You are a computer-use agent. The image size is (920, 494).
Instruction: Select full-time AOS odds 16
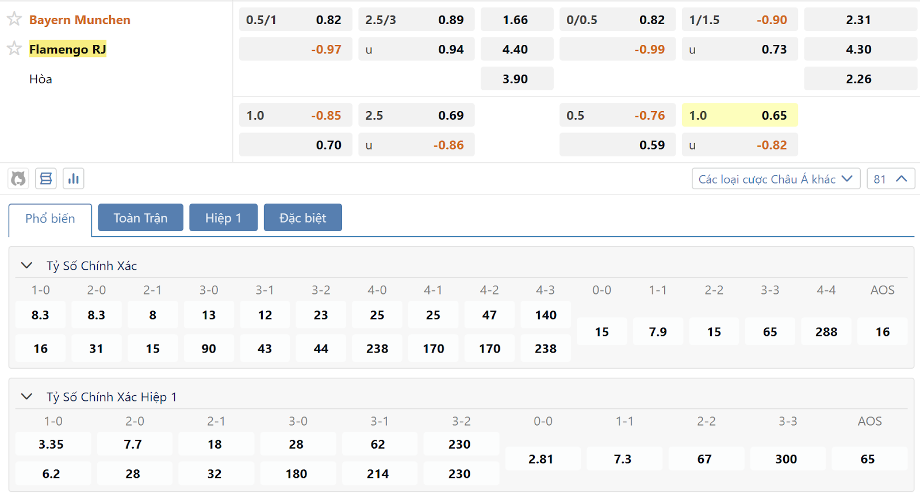point(883,332)
